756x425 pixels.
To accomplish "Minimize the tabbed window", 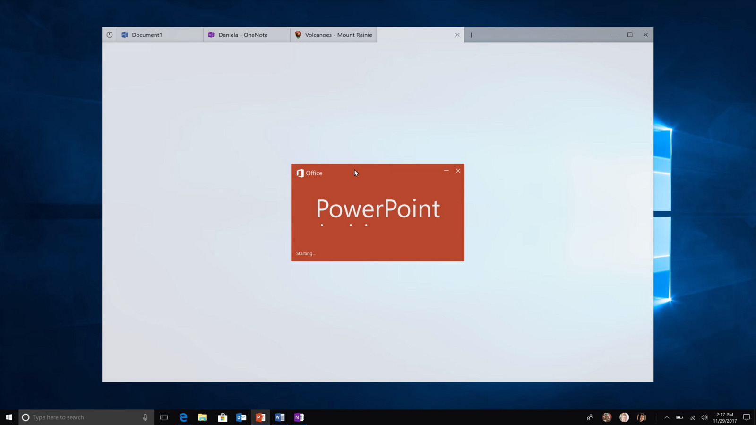I will tap(614, 35).
